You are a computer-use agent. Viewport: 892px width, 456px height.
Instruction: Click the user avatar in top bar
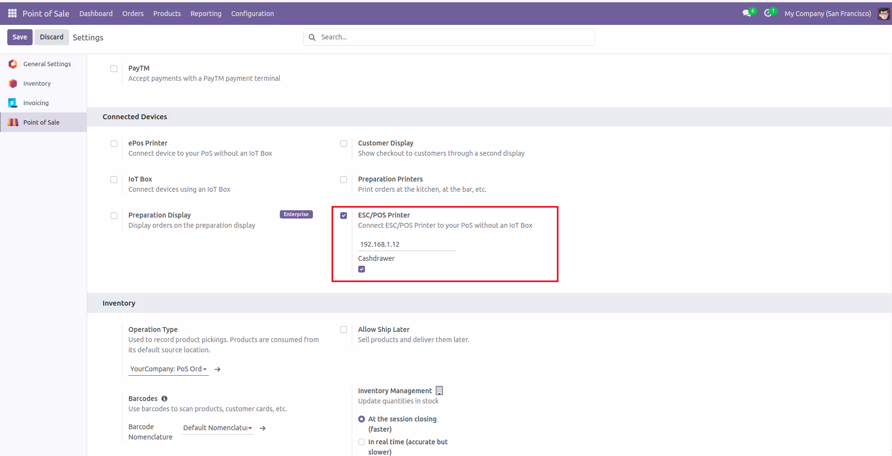[883, 14]
